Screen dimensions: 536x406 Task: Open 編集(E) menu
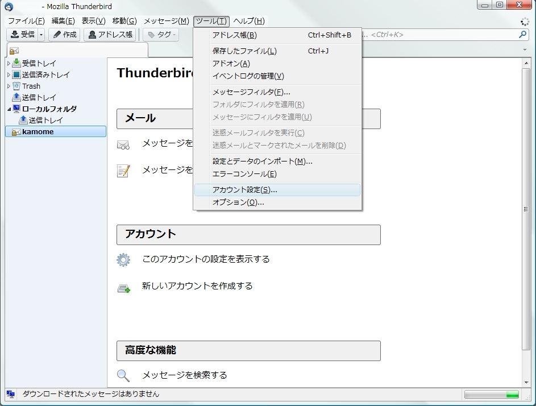point(63,21)
